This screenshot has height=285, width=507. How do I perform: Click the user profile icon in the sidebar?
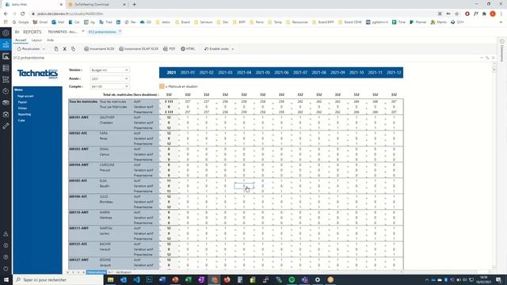(x=6, y=234)
